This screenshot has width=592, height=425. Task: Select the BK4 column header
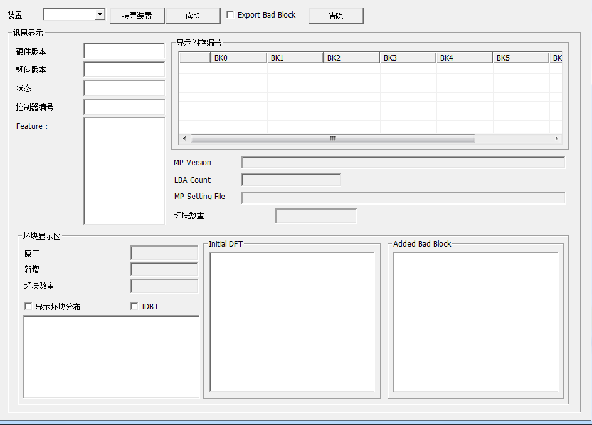coord(465,58)
